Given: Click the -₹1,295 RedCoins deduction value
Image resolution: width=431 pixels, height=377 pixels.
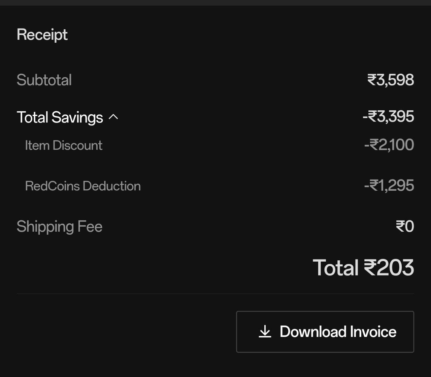Looking at the screenshot, I should (x=389, y=186).
